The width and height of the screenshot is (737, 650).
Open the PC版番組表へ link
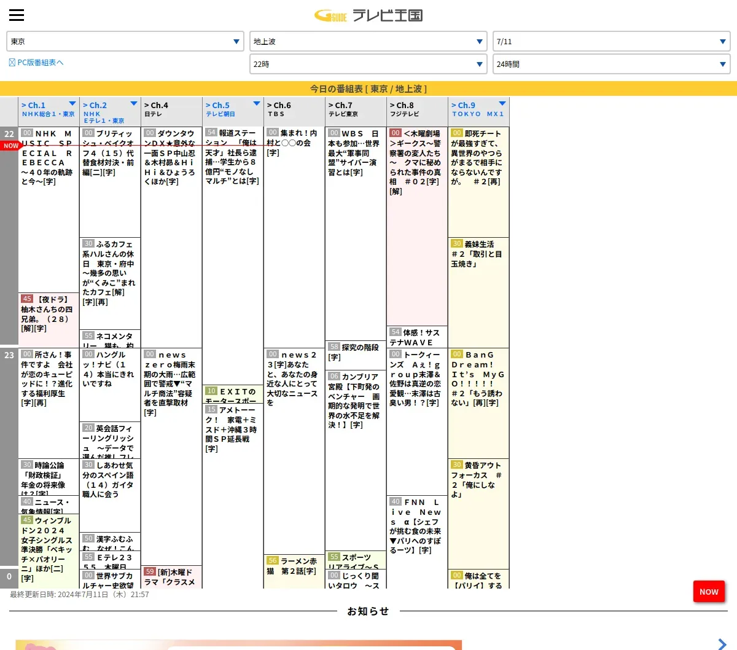(x=36, y=63)
